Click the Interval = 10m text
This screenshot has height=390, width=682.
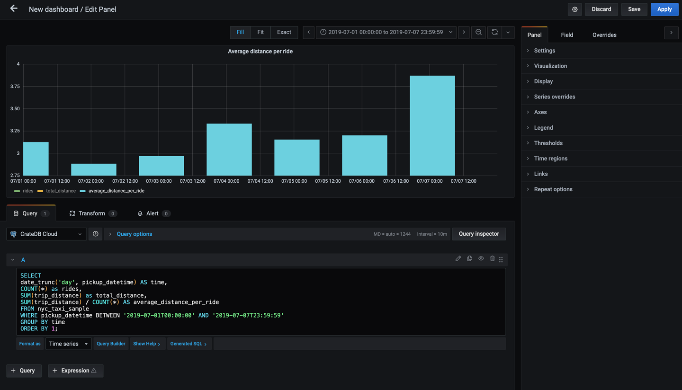point(432,234)
